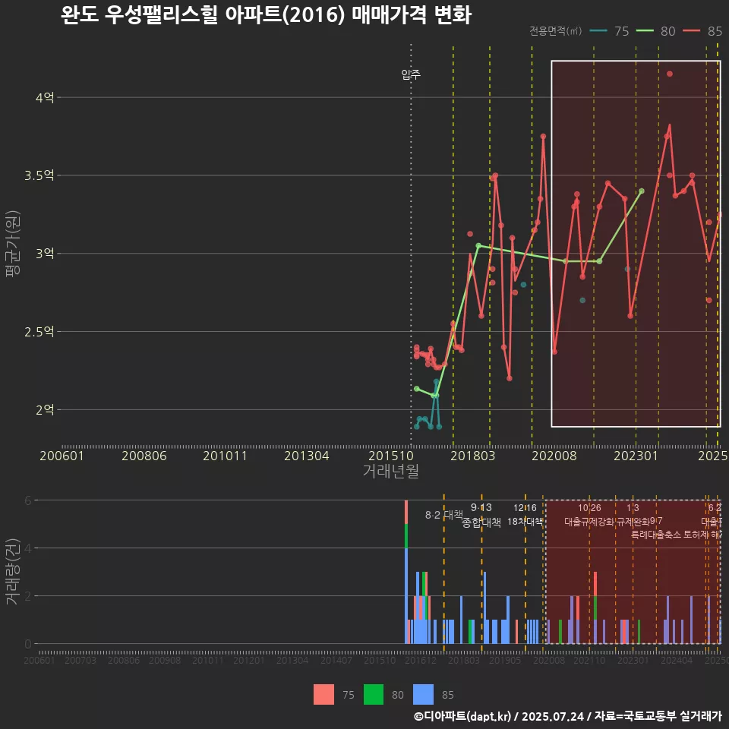Click the 9·13 종합대책 annotation
729x729 pixels.
pos(481,515)
